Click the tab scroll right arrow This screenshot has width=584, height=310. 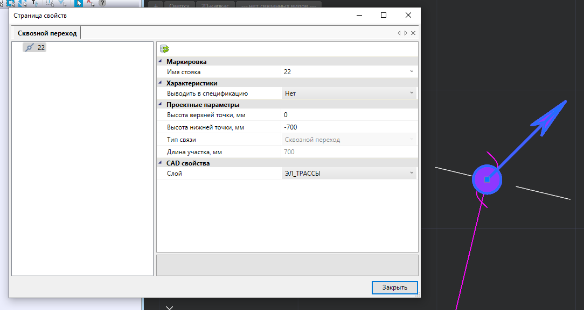click(x=406, y=33)
